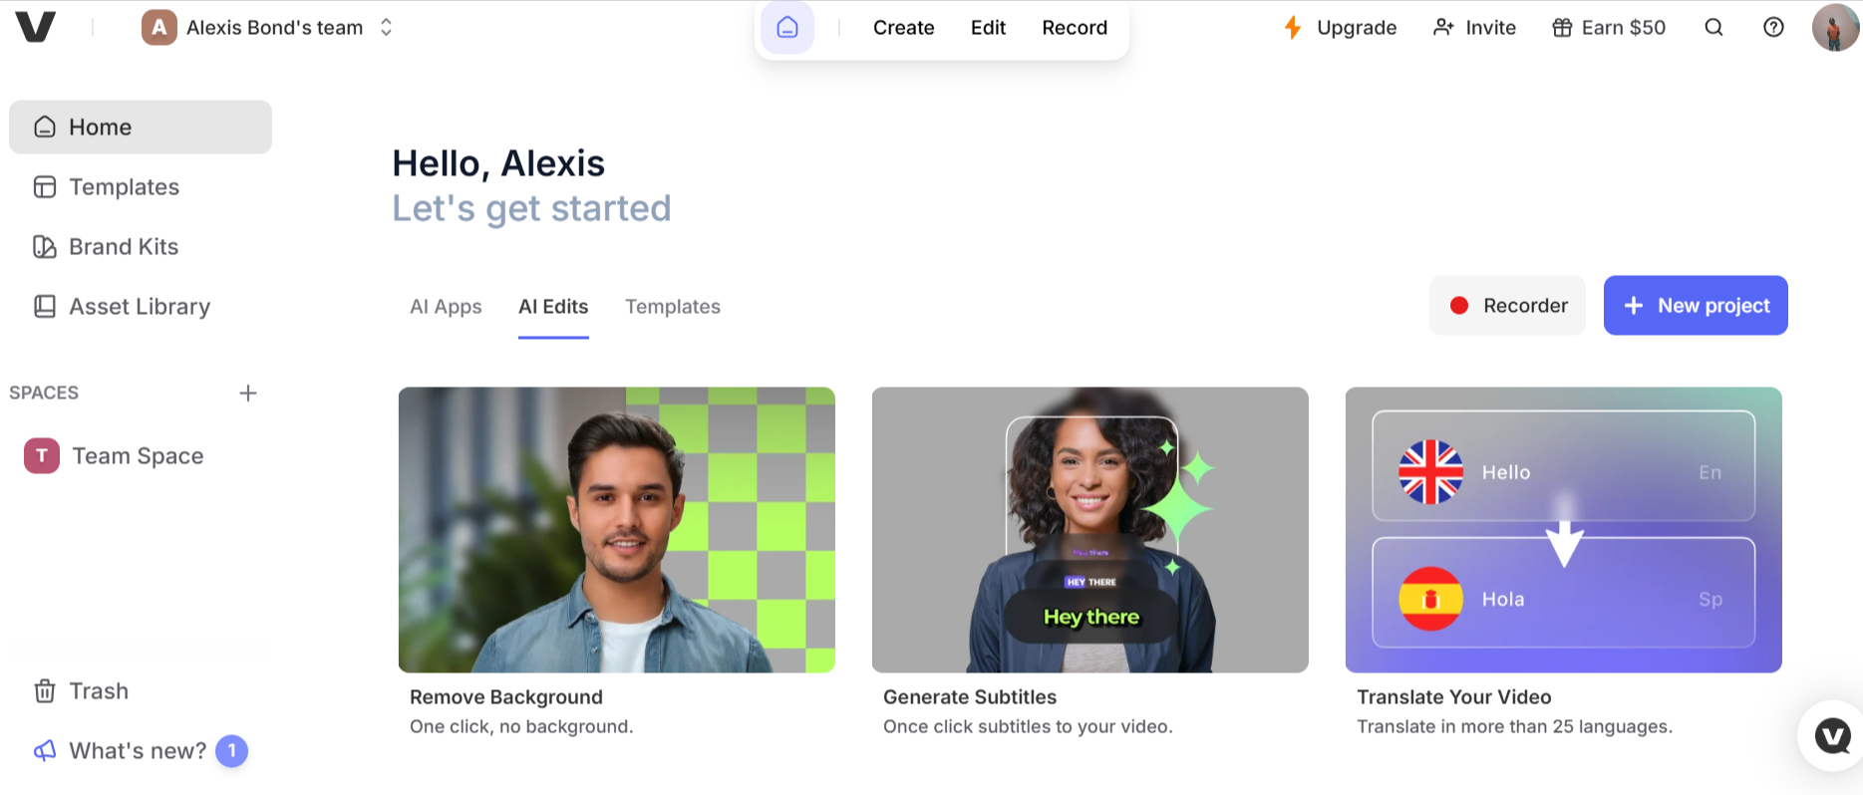The image size is (1863, 795).
Task: Open search with the magnifier icon
Action: pos(1713,28)
